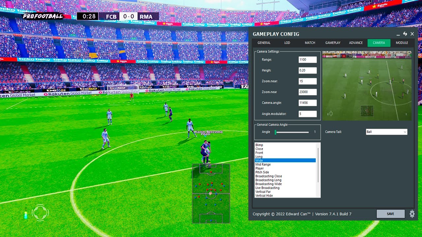Viewport: 422px width, 237px height.
Task: Choose Pitch Side camera preset
Action: pyautogui.click(x=285, y=172)
